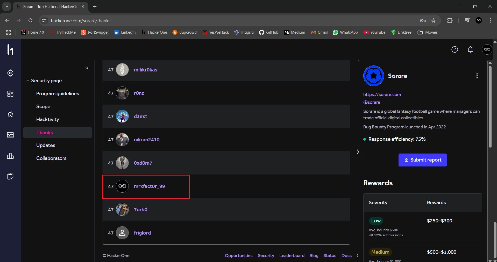Collapse the Sorare panel with the arrow
Image resolution: width=497 pixels, height=262 pixels.
pyautogui.click(x=358, y=152)
